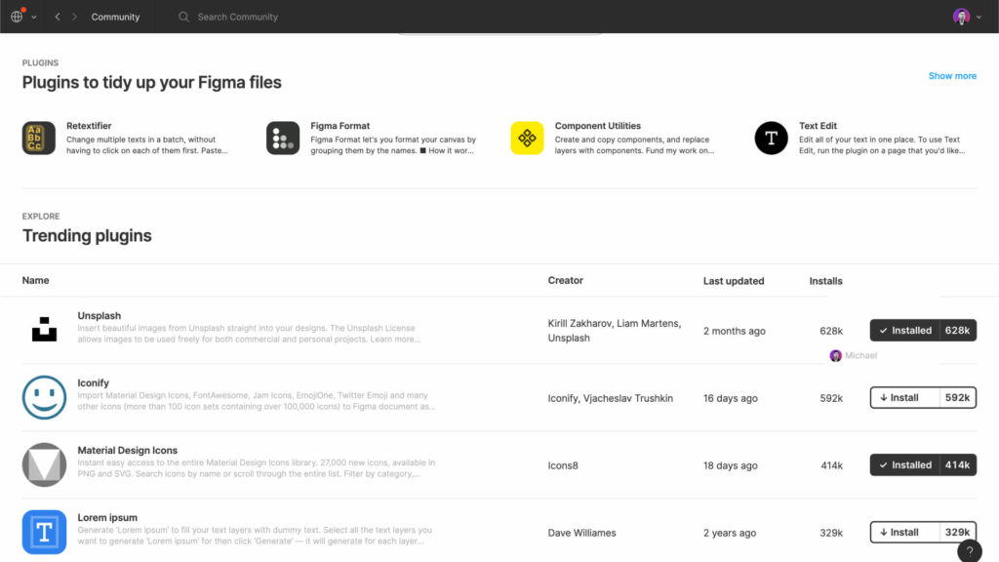Uninstall the Unsplash plugin via Installed button

904,331
